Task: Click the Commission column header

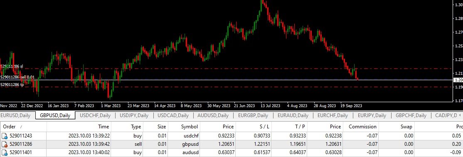Action: pyautogui.click(x=362, y=127)
